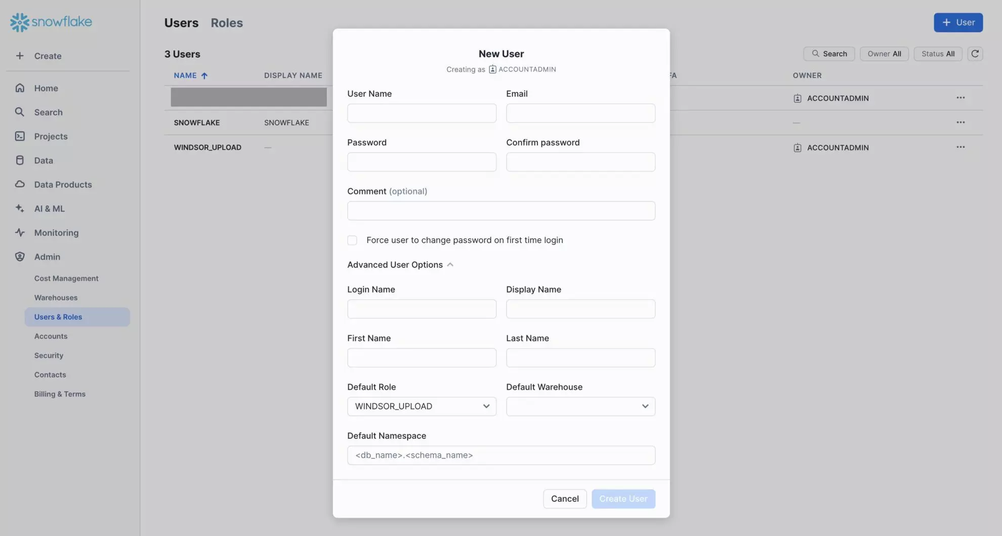Toggle force password change checkbox
Screen dimensions: 1002x536
(352, 240)
